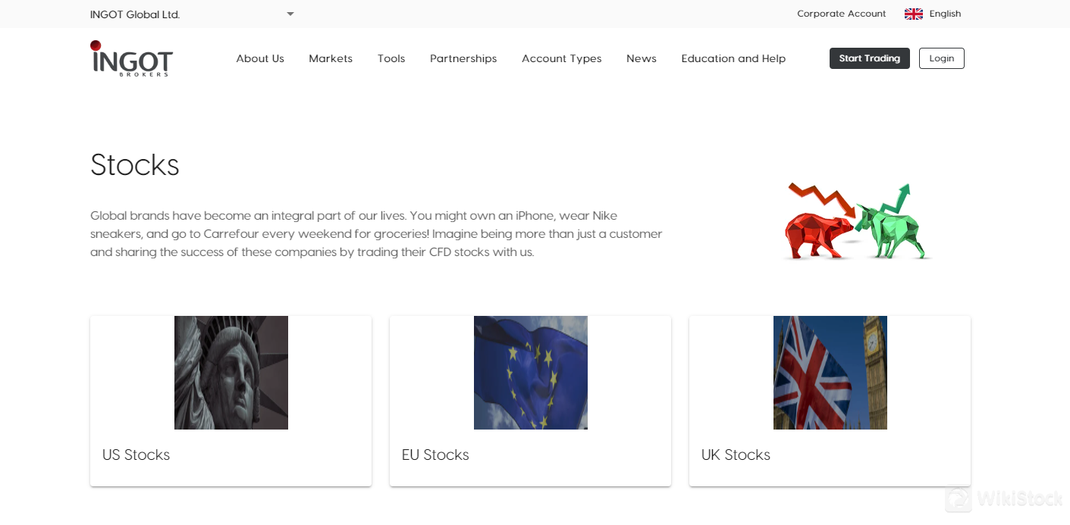Click the bear and bull market illustration
Viewport: 1070px width, 525px height.
click(x=858, y=222)
